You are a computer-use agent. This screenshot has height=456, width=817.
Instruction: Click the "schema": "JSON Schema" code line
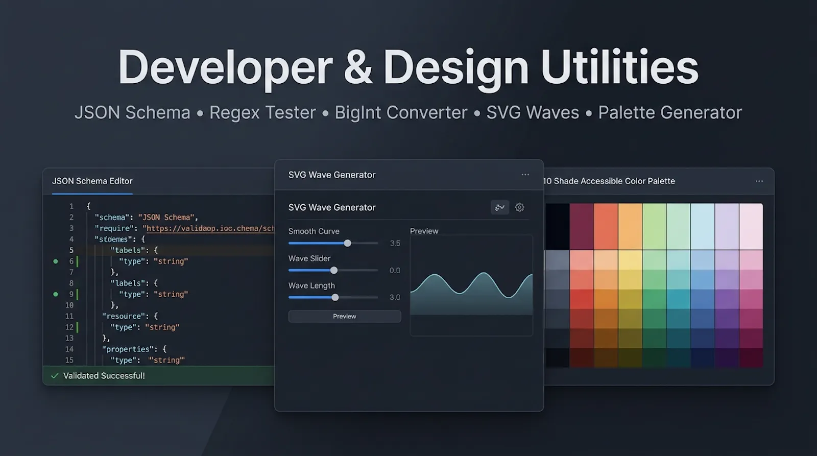[x=146, y=218]
